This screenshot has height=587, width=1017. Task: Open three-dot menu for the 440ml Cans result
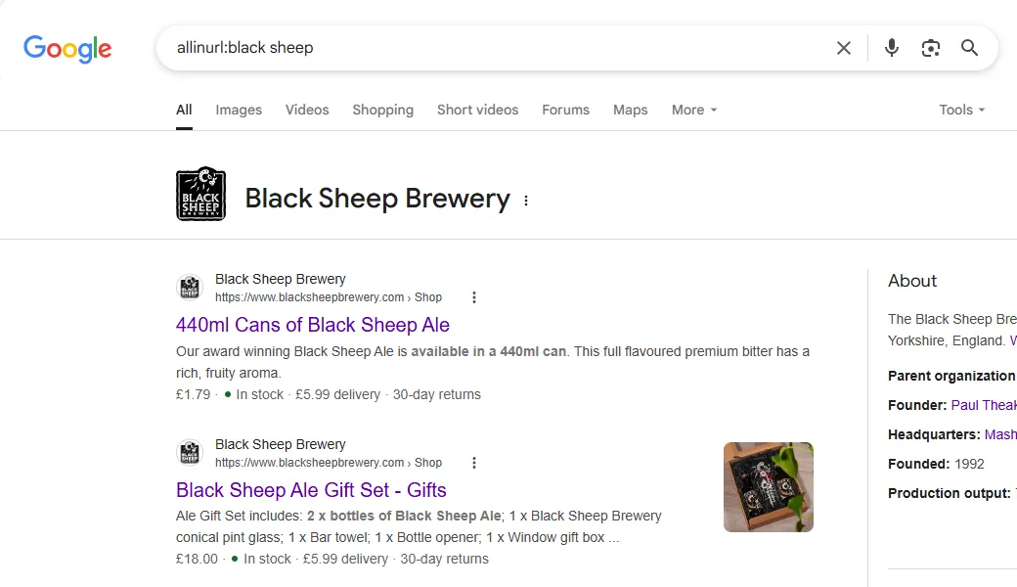474,297
